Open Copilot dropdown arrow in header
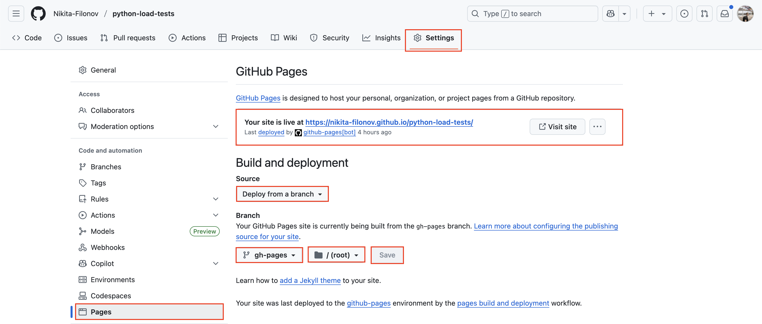This screenshot has width=762, height=324. pos(624,14)
